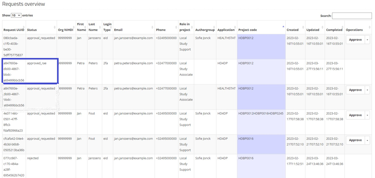Sort by Org NIHDI column header

[66, 30]
